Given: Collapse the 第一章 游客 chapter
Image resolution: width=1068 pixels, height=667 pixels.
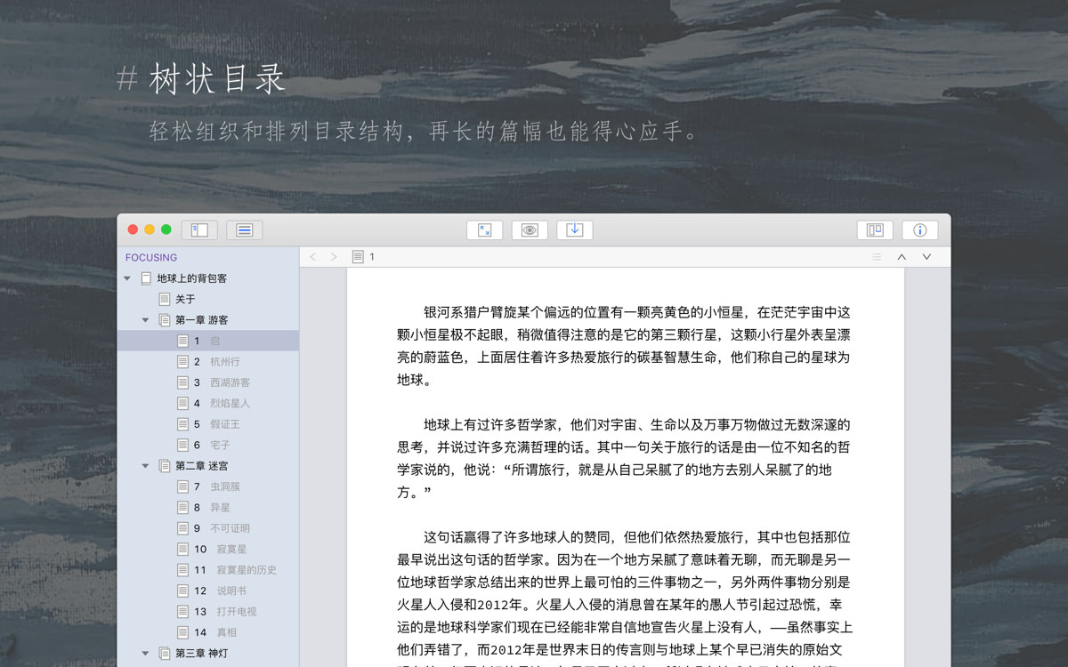Looking at the screenshot, I should click(146, 320).
